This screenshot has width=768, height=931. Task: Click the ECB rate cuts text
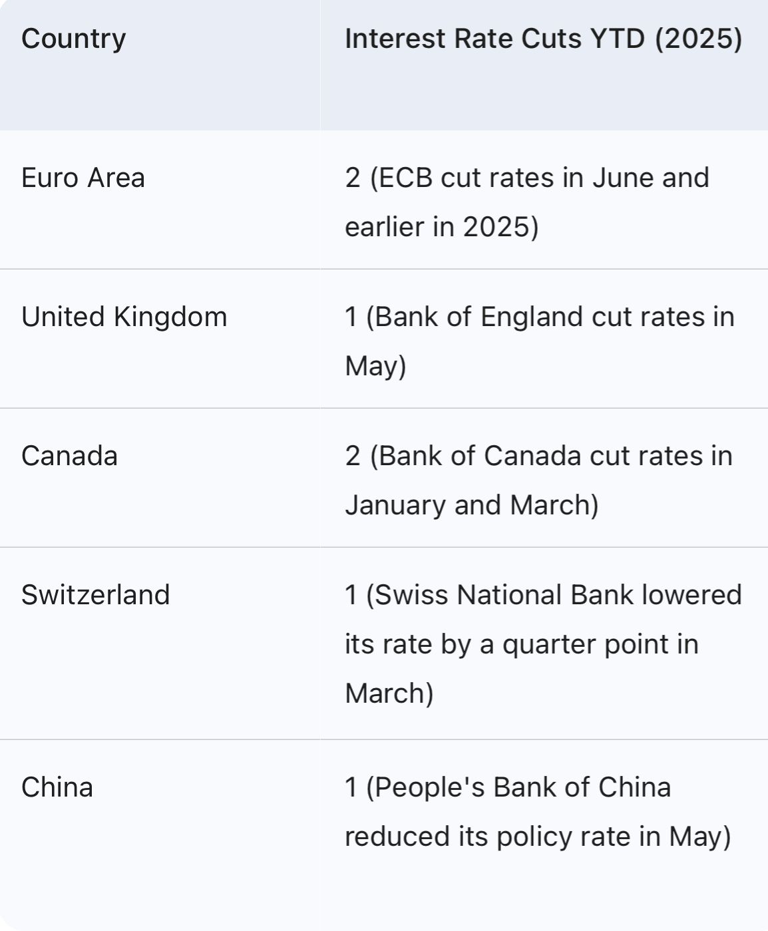527,202
